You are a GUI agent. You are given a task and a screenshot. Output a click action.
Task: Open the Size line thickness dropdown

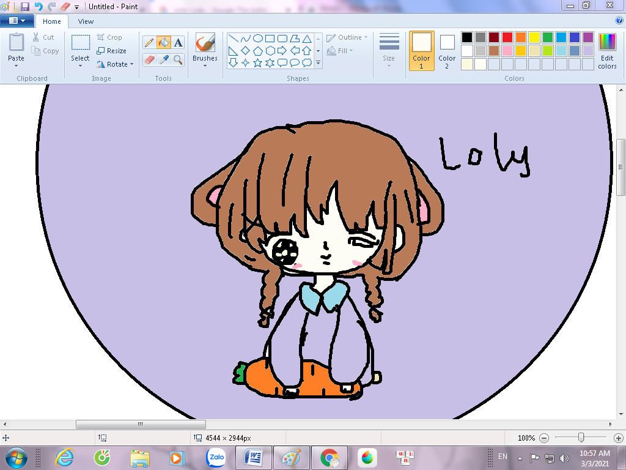pyautogui.click(x=389, y=50)
